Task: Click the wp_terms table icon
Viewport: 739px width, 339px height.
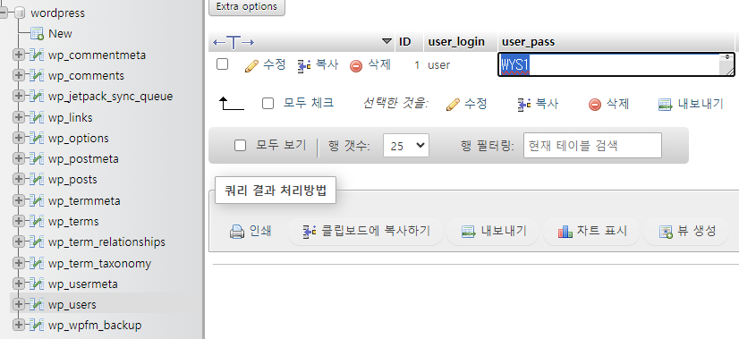Action: [x=37, y=221]
